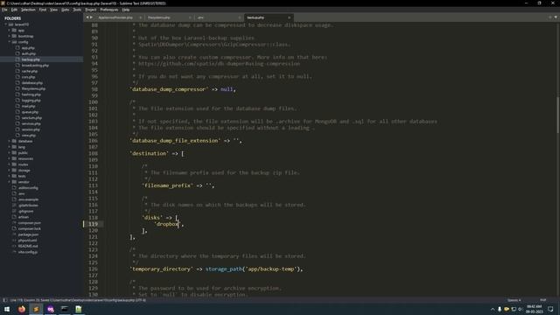Collapse the config folder
This screenshot has width=560, height=315.
10,42
